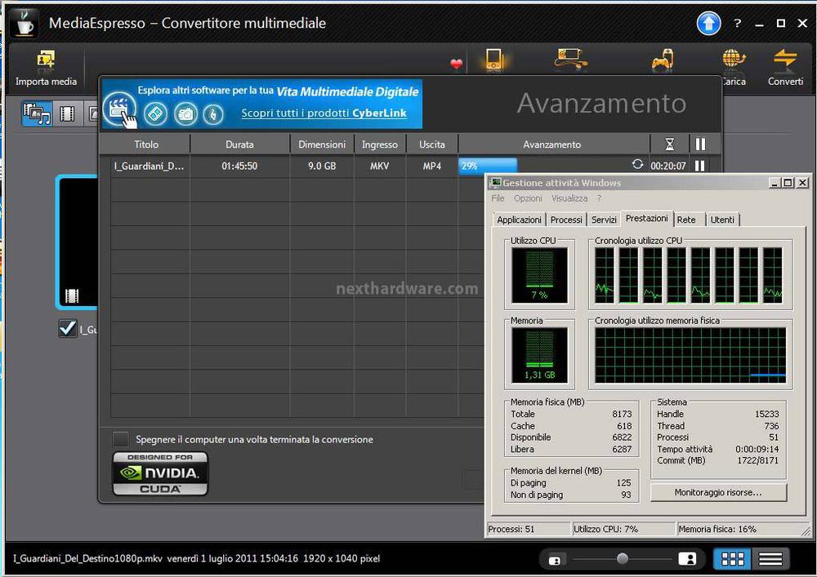
Task: Pause all conversions from the header
Action: [701, 144]
